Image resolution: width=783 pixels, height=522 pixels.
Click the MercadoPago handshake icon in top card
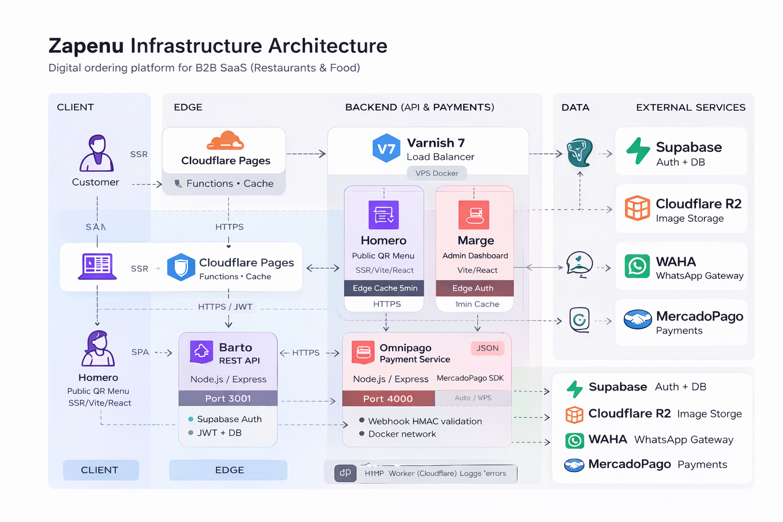click(x=638, y=320)
